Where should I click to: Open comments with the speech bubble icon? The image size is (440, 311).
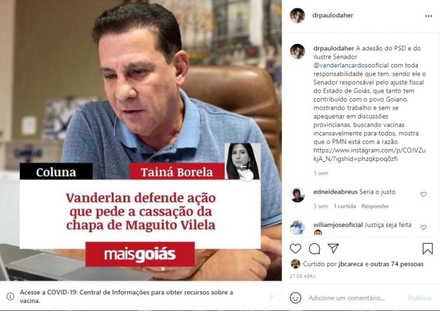pyautogui.click(x=314, y=248)
